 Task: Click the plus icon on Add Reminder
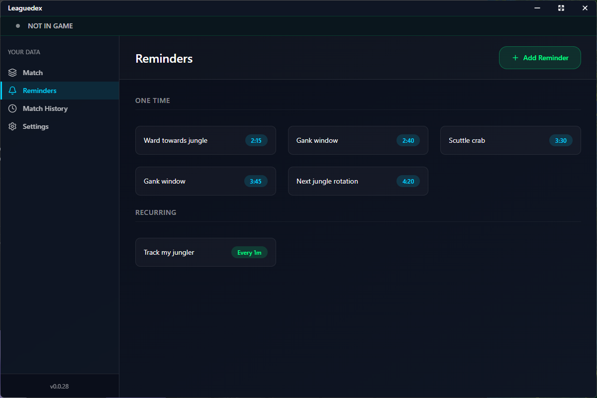(515, 58)
